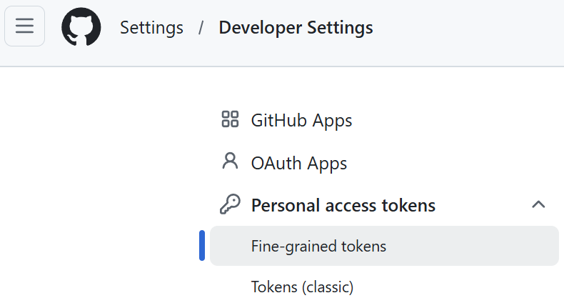Click the key icon for access tokens
Image resolution: width=564 pixels, height=303 pixels.
click(230, 204)
